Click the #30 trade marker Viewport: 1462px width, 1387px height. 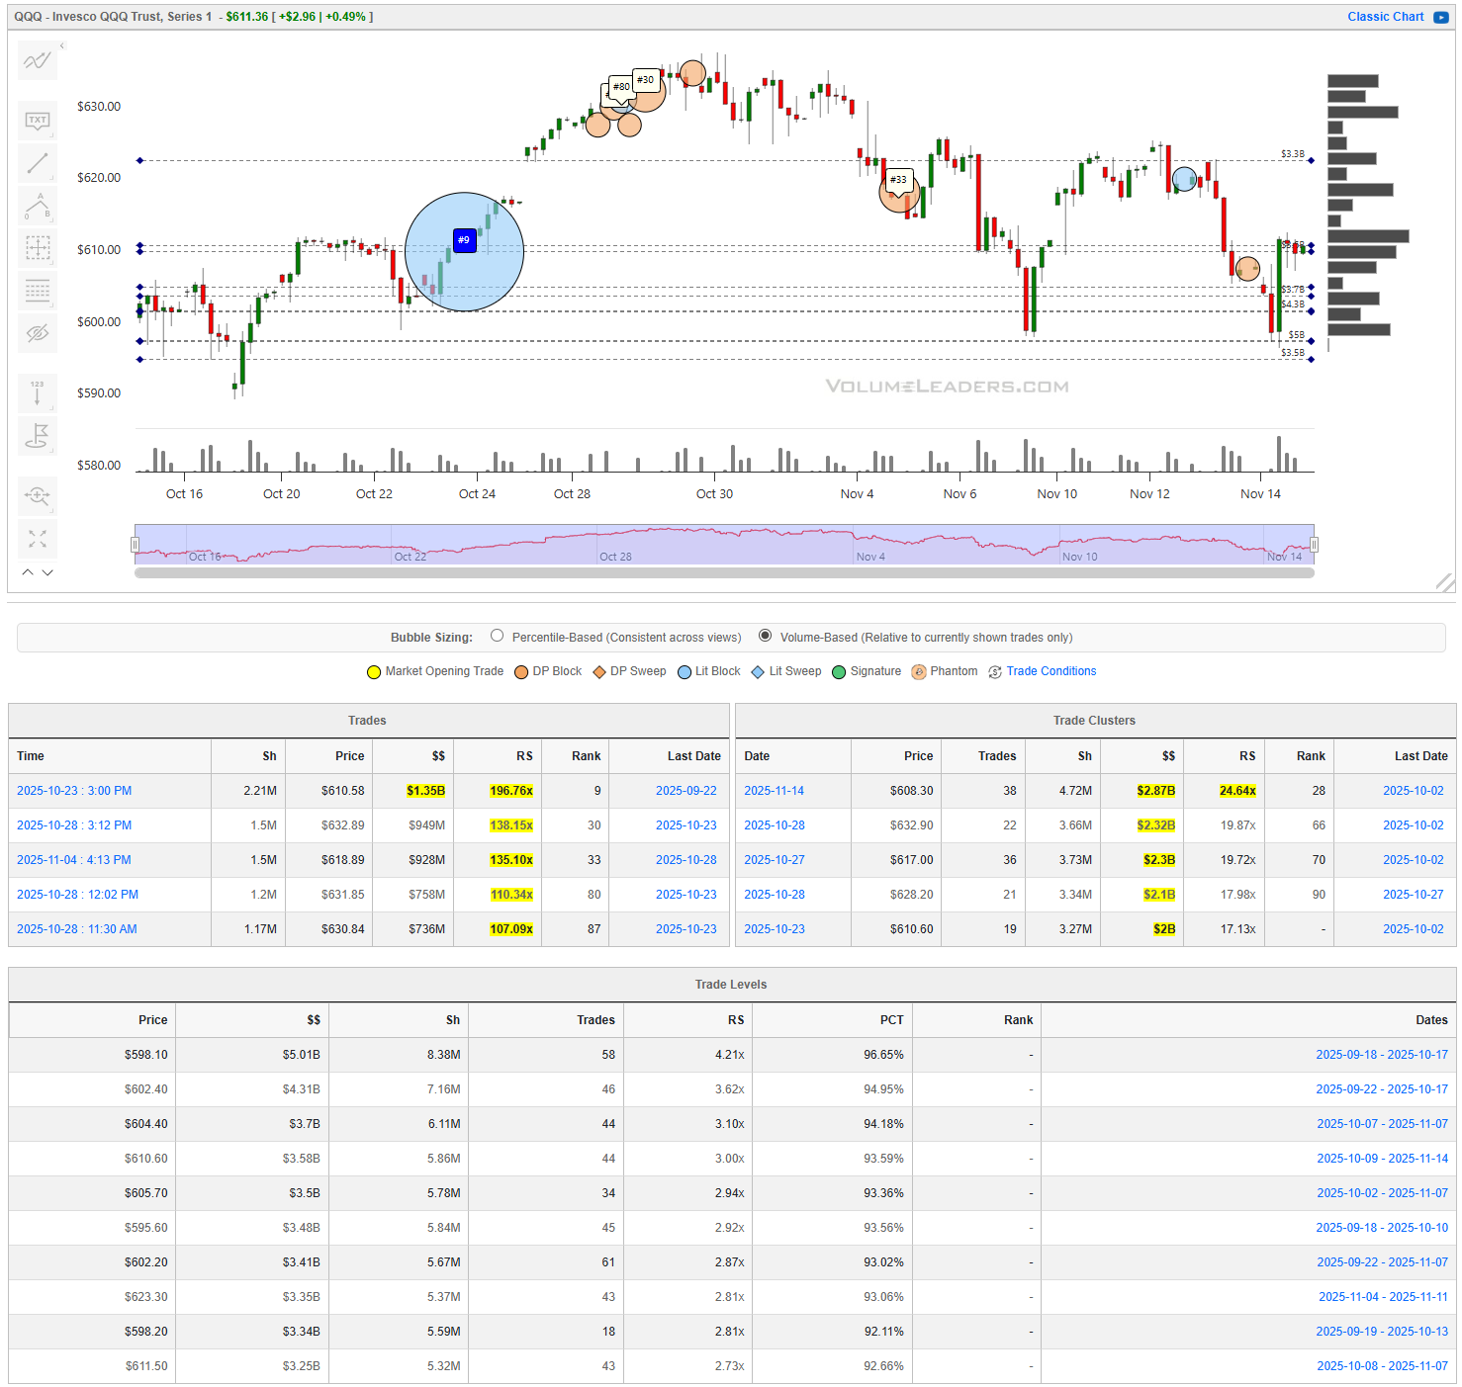[646, 80]
